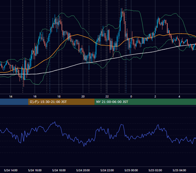This screenshot has width=196, height=173.
Task: Click hour label 22 on the chart axis
Action: tap(107, 97)
